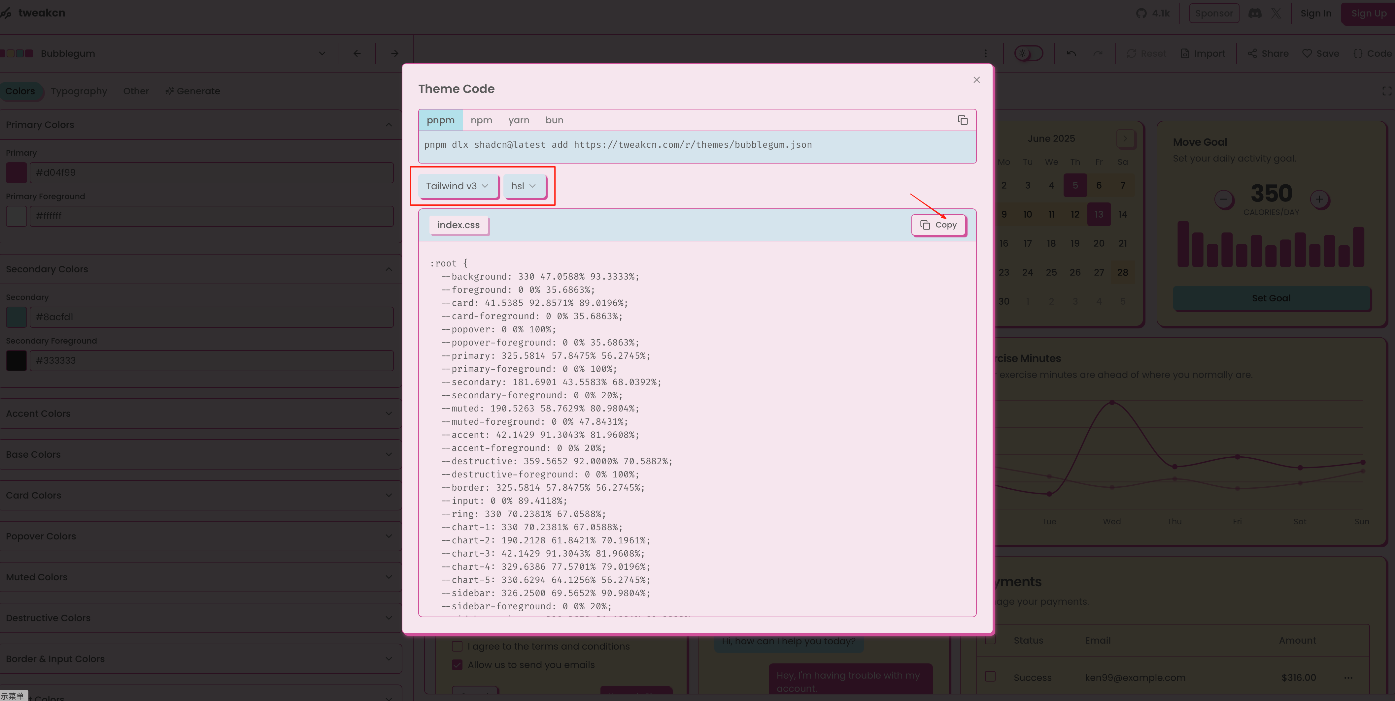Viewport: 1395px width, 701px height.
Task: Click the redo icon
Action: [1098, 53]
